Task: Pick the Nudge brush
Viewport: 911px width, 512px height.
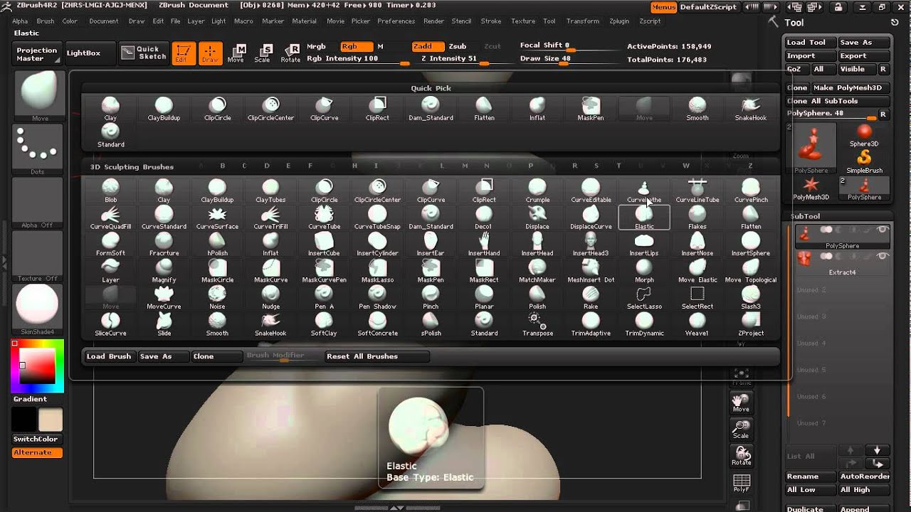Action: 270,297
